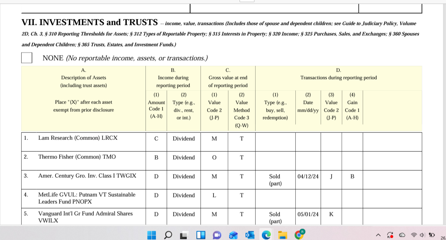Click the volume speaker tray icon
This screenshot has height=240, width=446.
tap(422, 235)
